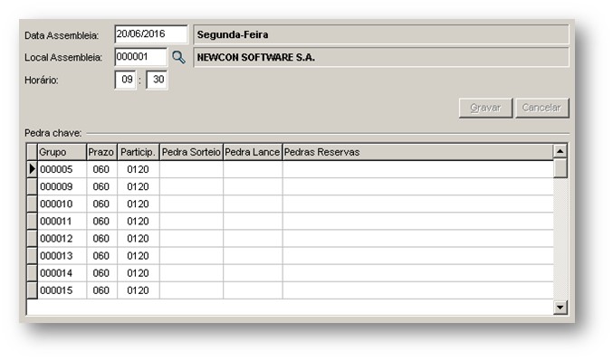Click the Grupo column header
The image size is (613, 361).
[x=62, y=152]
